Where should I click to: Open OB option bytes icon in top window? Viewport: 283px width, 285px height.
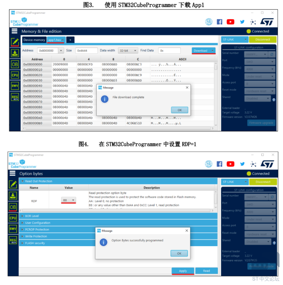[x=15, y=65]
